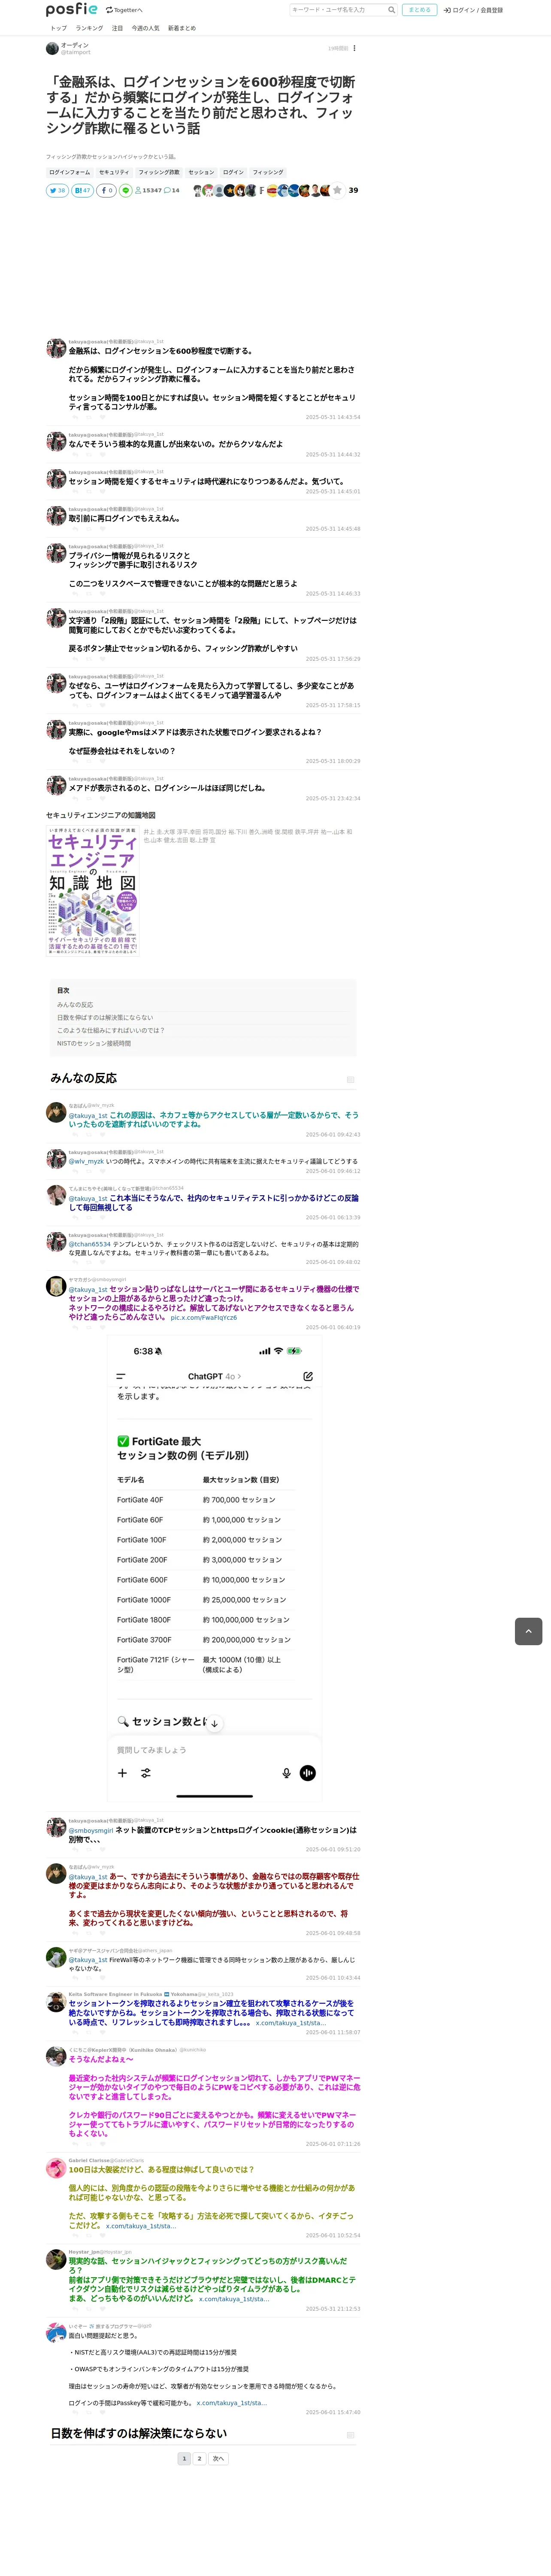Open the @tchan65534 user avatar

[56, 1195]
